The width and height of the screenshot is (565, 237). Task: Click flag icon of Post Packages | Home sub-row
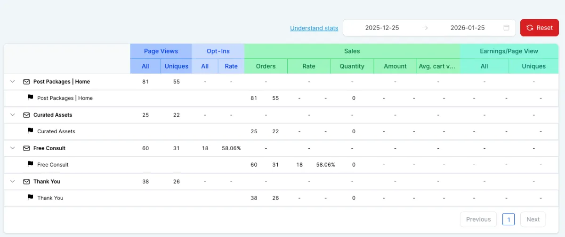(30, 98)
